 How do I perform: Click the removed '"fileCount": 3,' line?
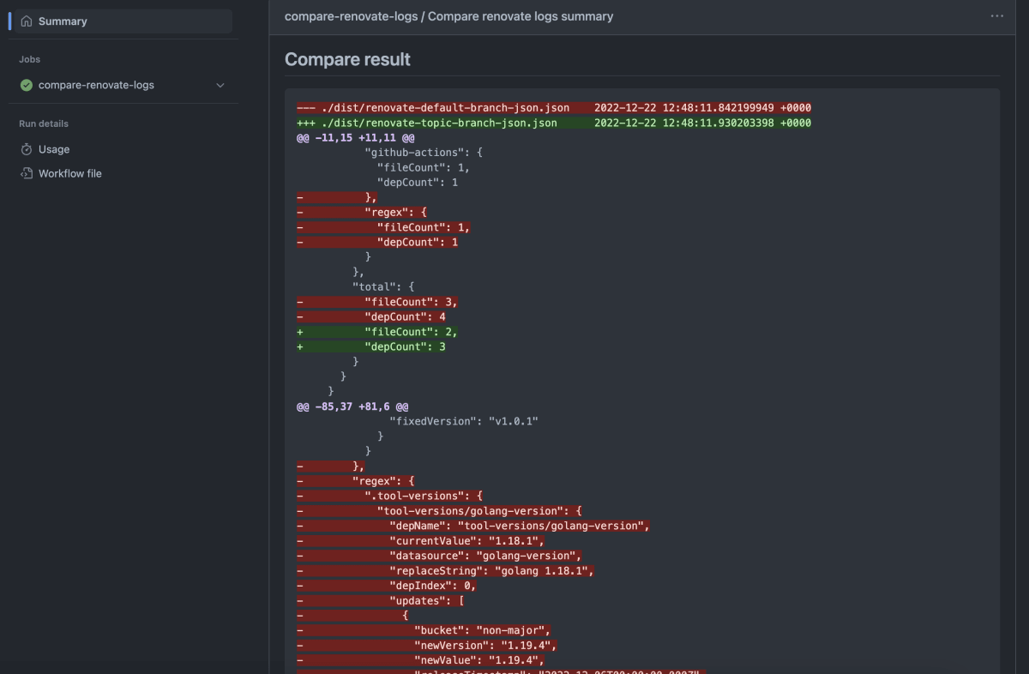[x=377, y=302]
